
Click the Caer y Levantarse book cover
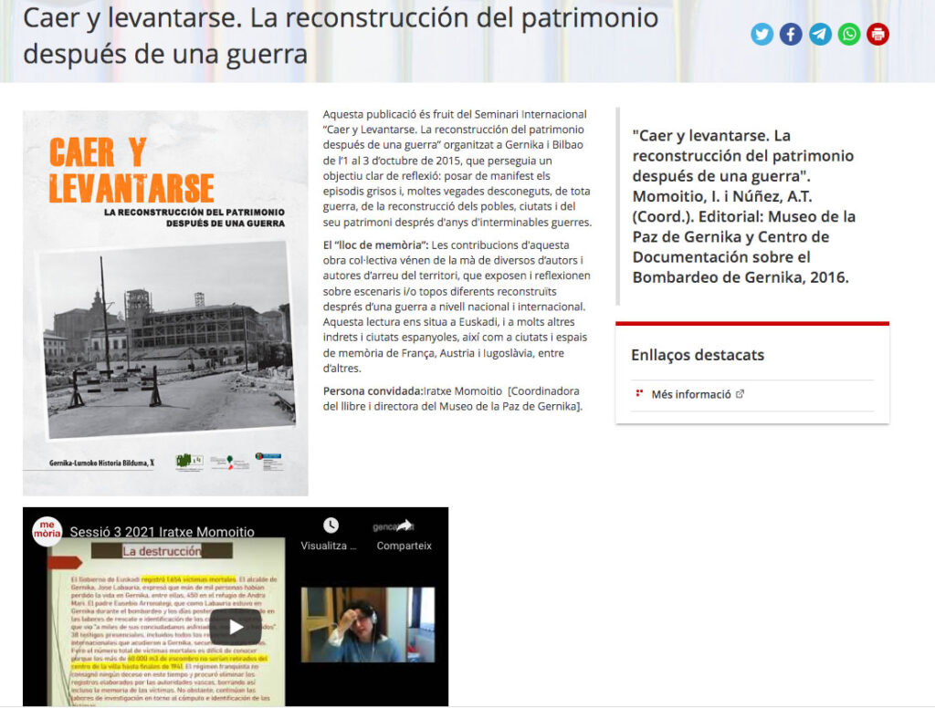pyautogui.click(x=165, y=303)
